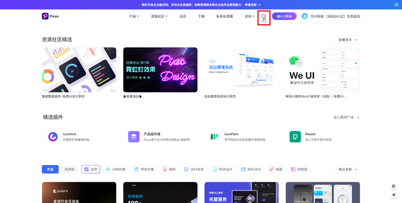Open the iconfont plugin icon
Screen dimensions: 402x203
[x=53, y=136]
